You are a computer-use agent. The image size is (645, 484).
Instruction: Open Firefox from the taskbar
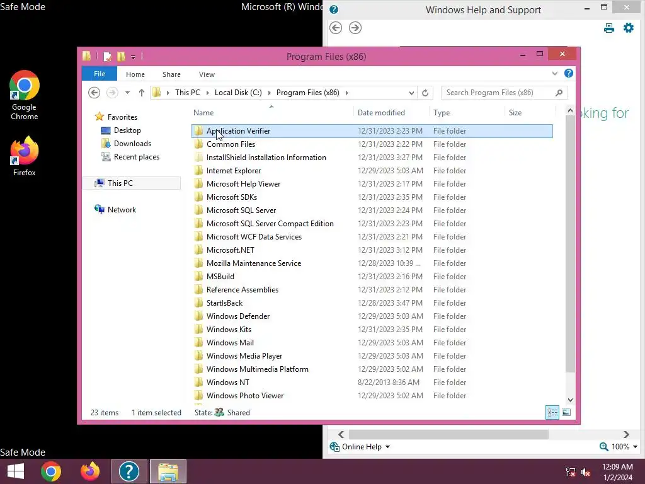pos(89,471)
